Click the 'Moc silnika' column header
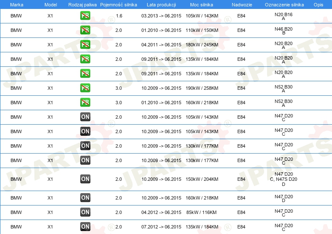Image resolution: width=332 pixels, height=234 pixels. 202,5
